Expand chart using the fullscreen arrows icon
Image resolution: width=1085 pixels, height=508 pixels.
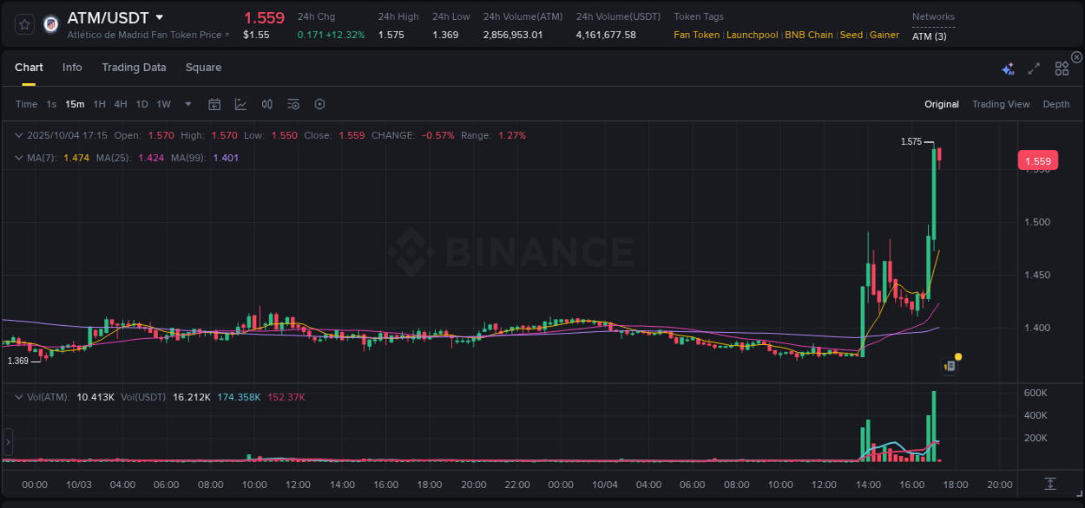click(1034, 68)
